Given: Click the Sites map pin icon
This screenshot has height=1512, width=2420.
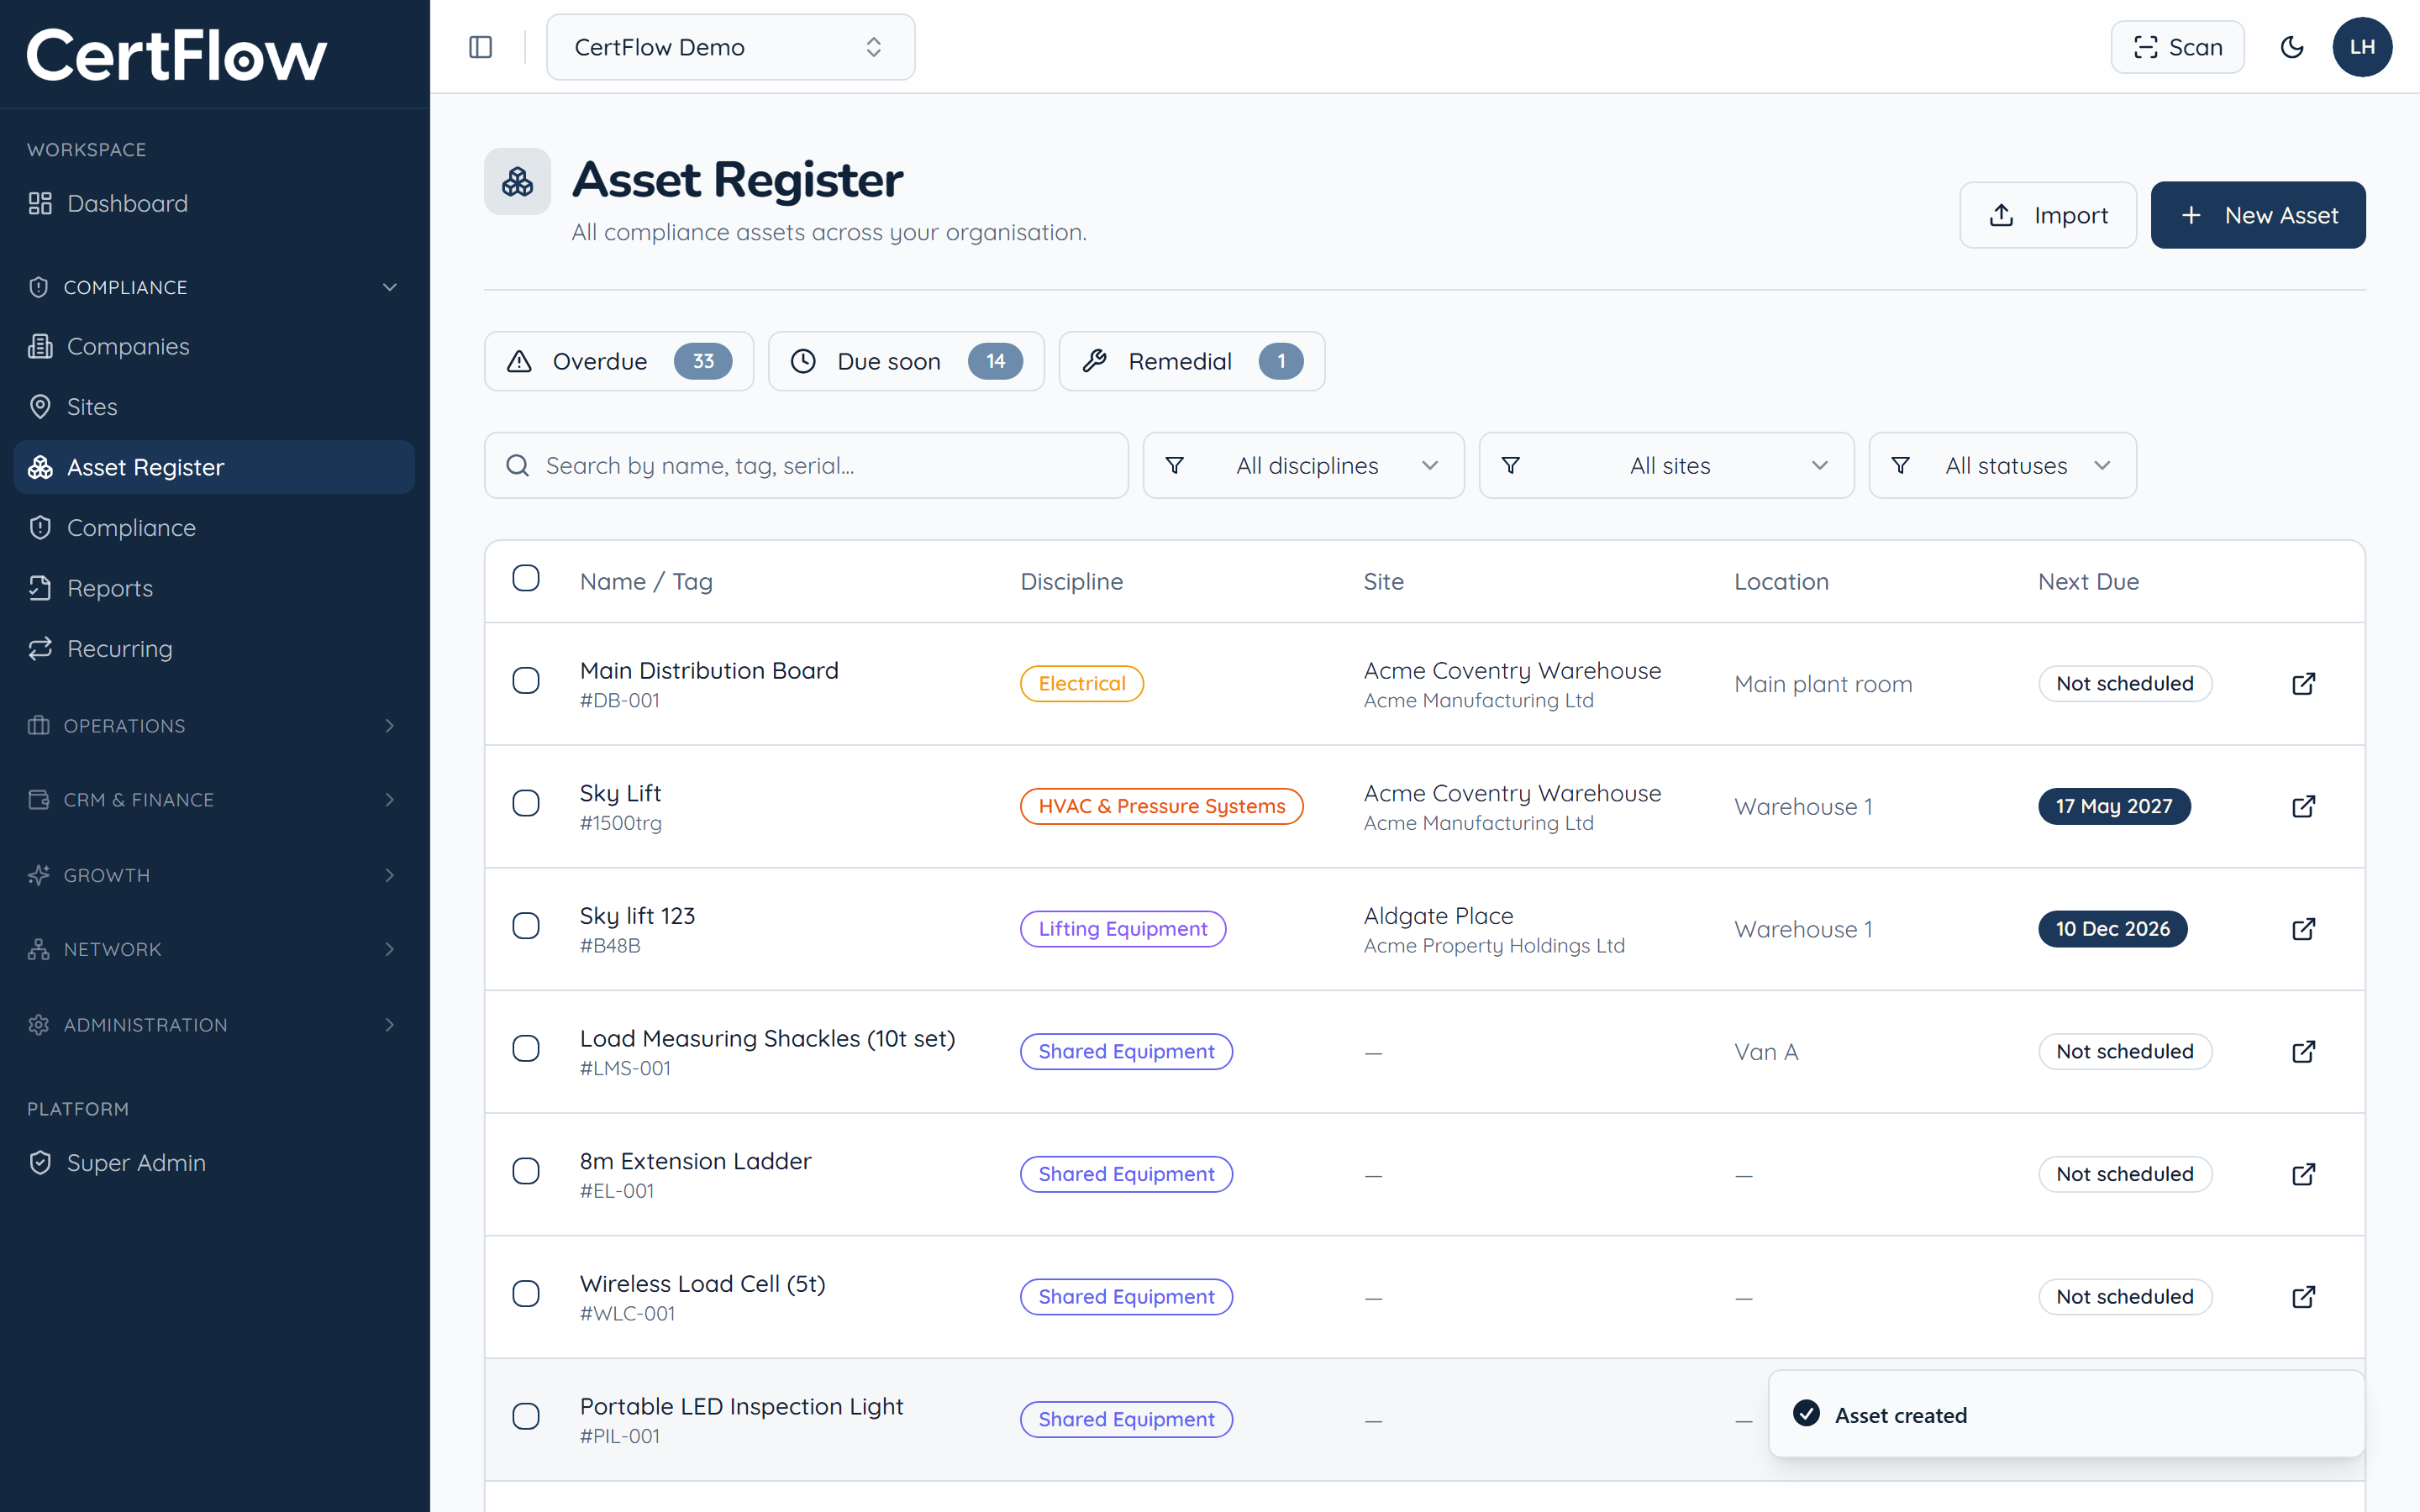Looking at the screenshot, I should pyautogui.click(x=40, y=406).
